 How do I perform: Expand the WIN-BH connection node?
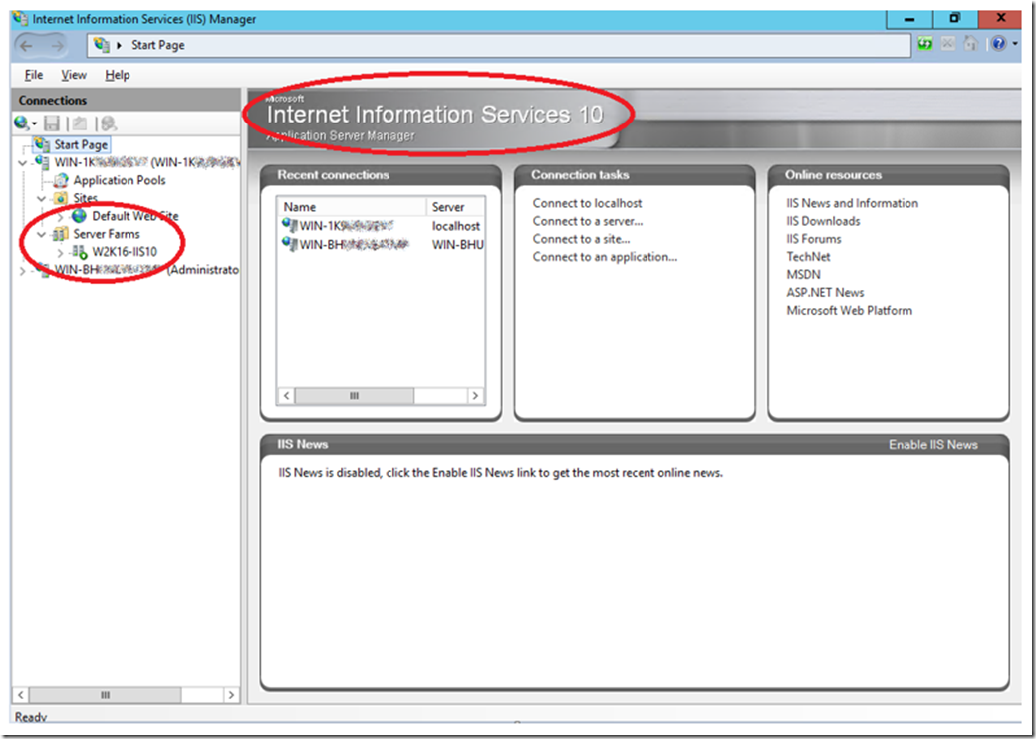tap(24, 270)
